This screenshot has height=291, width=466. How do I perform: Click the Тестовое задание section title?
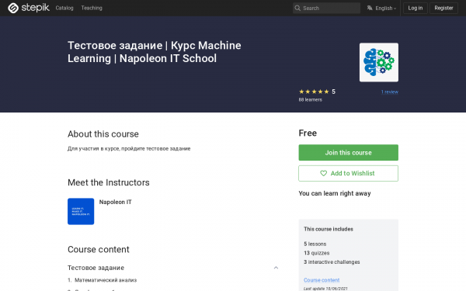(x=96, y=268)
